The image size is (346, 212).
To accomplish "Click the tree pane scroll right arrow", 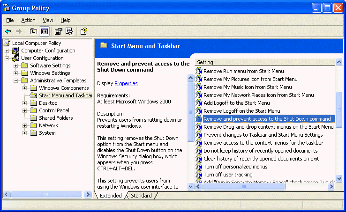I will tap(88, 195).
